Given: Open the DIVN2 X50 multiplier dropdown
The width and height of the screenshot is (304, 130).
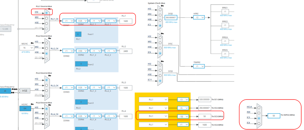Looking at the screenshot, I should click(82, 51).
